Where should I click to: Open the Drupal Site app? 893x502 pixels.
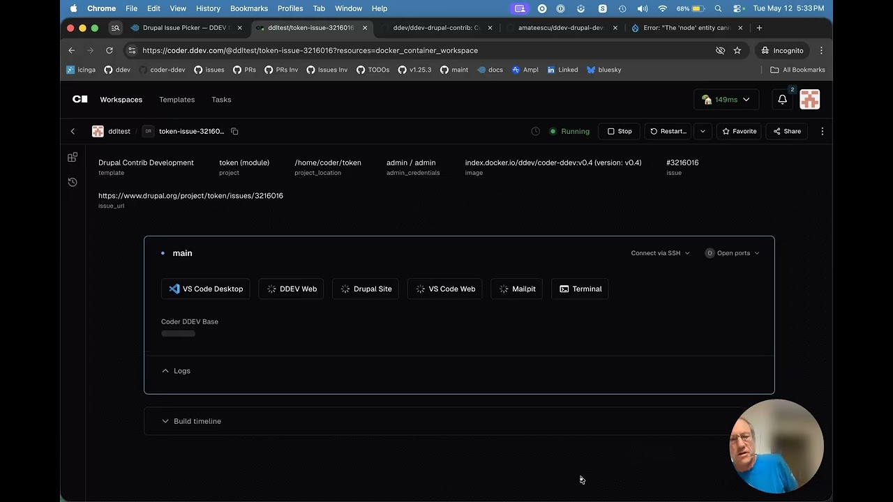coord(366,289)
